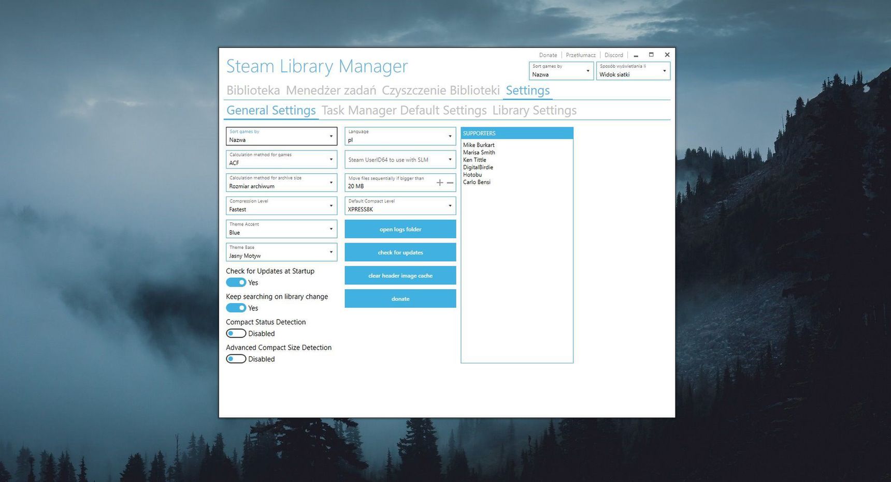Open the Calculation method for games dropdown
891x482 pixels.
pos(281,159)
